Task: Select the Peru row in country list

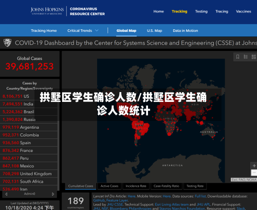Action: [x=29, y=158]
